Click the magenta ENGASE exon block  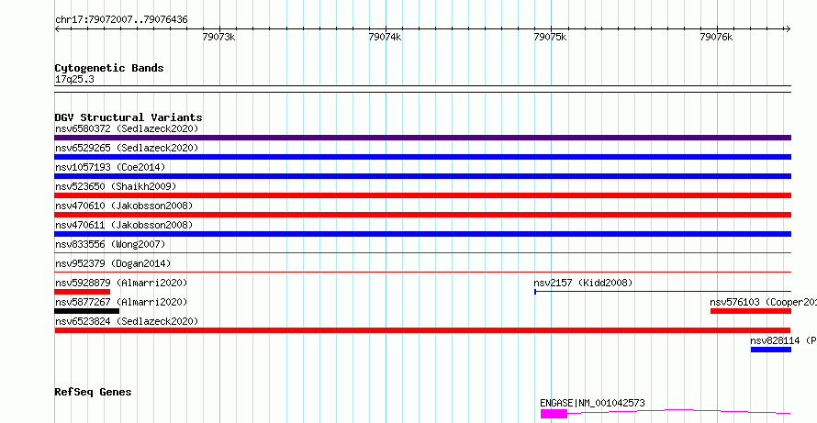click(554, 414)
